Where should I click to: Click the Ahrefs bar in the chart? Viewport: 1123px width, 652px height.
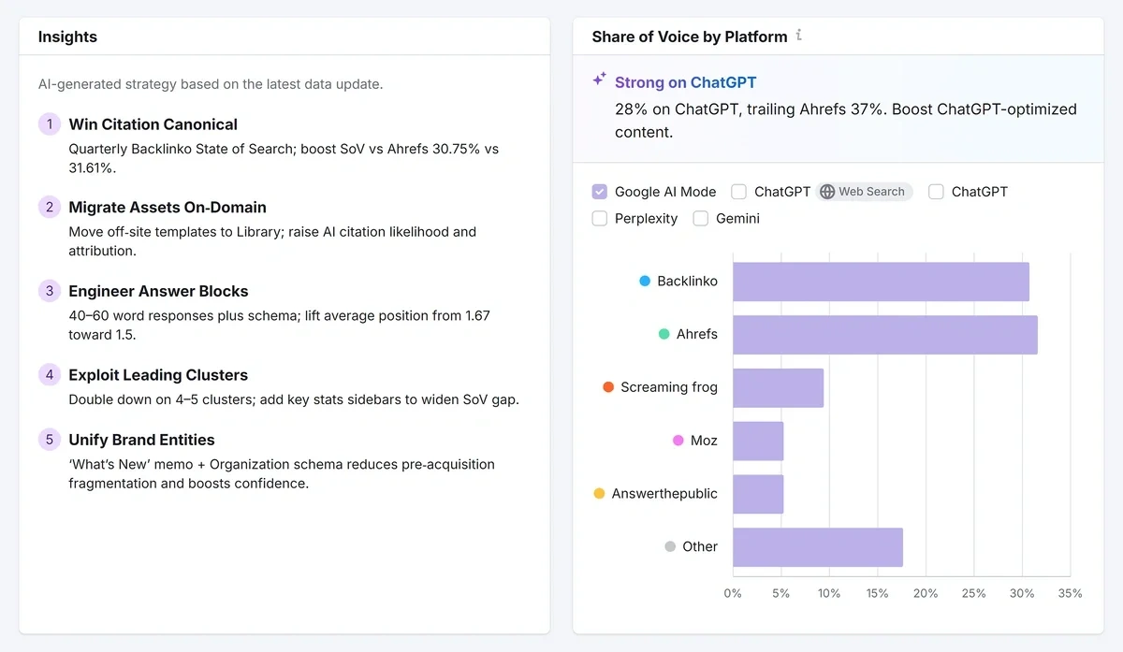[x=884, y=335]
